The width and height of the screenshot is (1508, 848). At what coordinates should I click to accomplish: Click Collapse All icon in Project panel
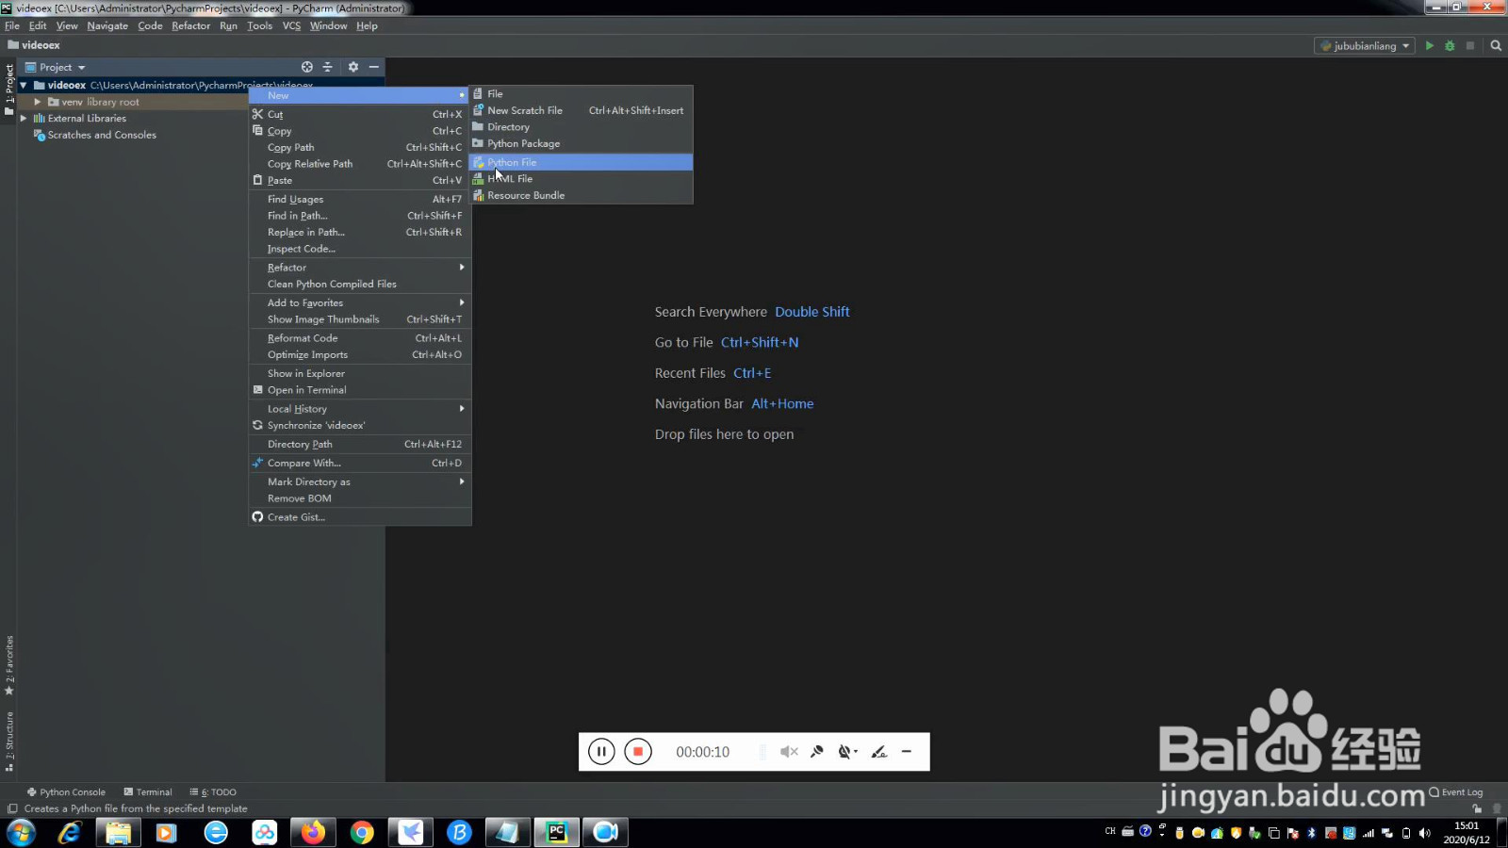[x=327, y=67]
